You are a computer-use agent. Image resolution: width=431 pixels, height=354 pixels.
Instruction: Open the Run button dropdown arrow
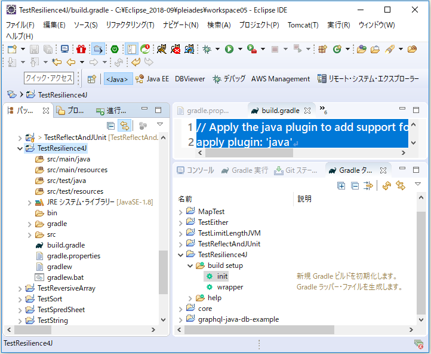pyautogui.click(x=240, y=49)
